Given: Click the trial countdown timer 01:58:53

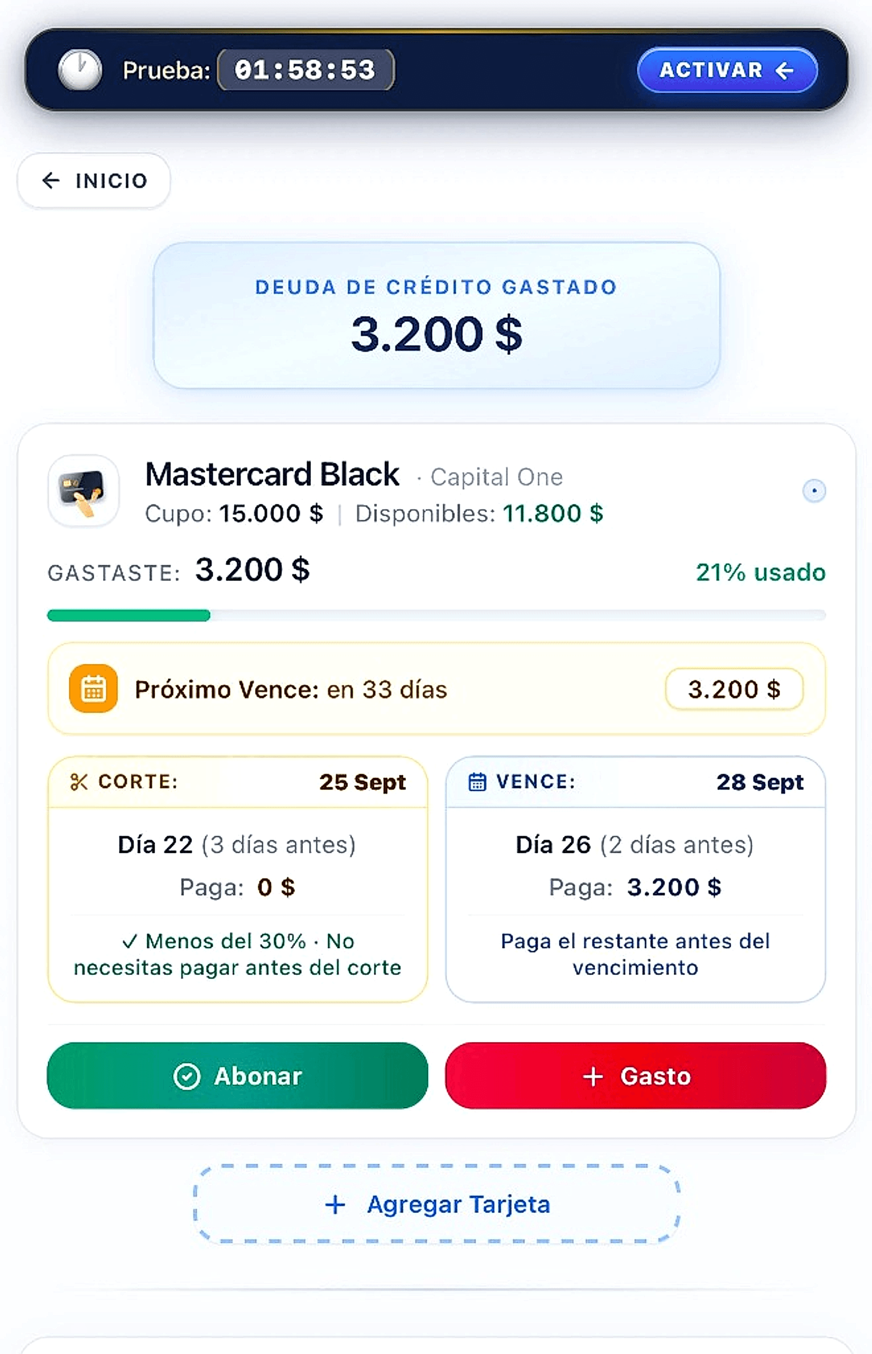Looking at the screenshot, I should coord(306,70).
